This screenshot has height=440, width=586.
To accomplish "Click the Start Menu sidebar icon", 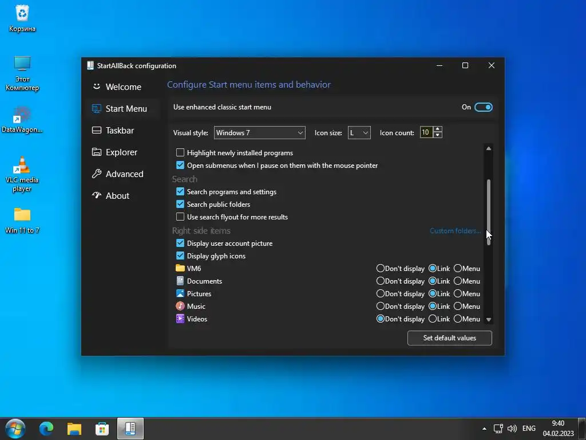I will pyautogui.click(x=96, y=108).
